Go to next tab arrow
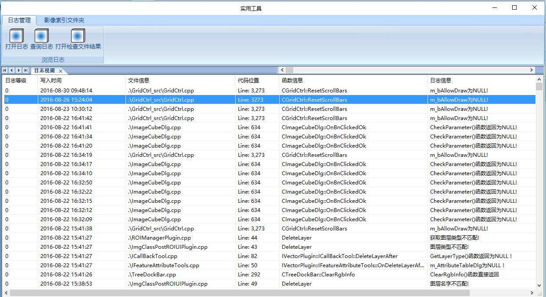This screenshot has width=546, height=297. click(x=19, y=70)
